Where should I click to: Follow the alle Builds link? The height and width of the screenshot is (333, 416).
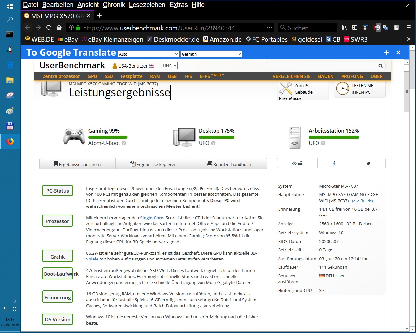[362, 201]
